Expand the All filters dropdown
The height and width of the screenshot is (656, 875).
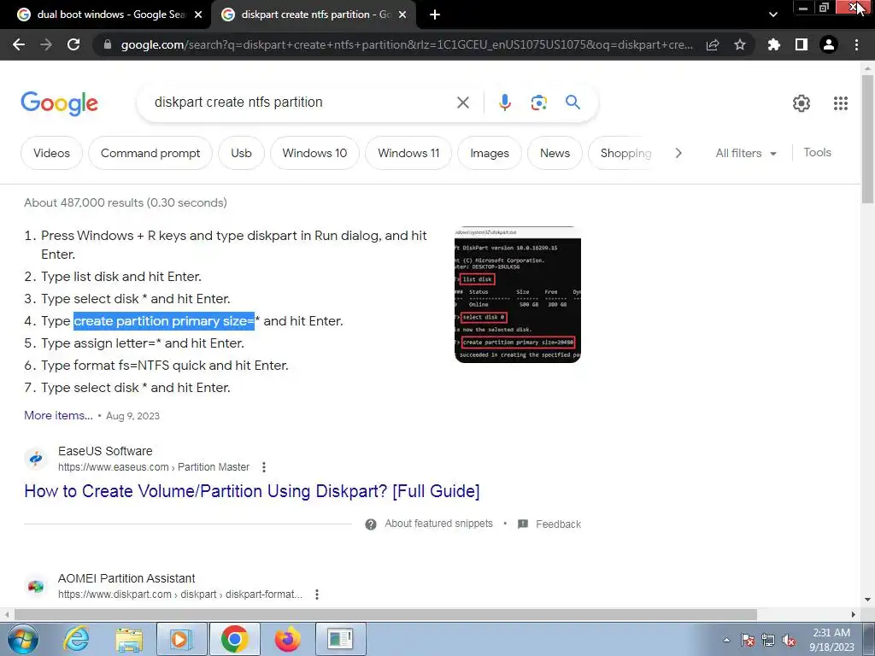pos(745,153)
